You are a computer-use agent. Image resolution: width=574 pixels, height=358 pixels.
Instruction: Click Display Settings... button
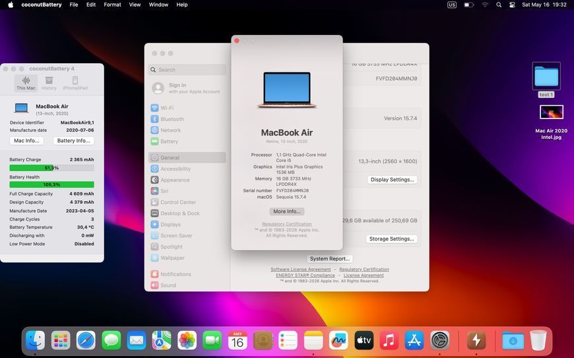pyautogui.click(x=392, y=180)
